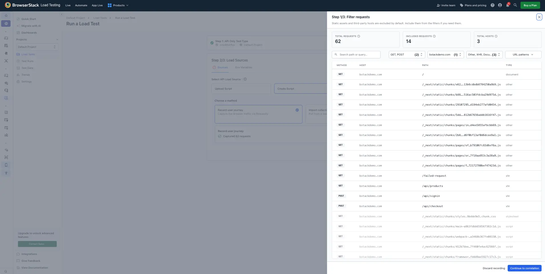This screenshot has height=274, width=545.
Task: Click the Products grid icon
Action: coord(109,5)
